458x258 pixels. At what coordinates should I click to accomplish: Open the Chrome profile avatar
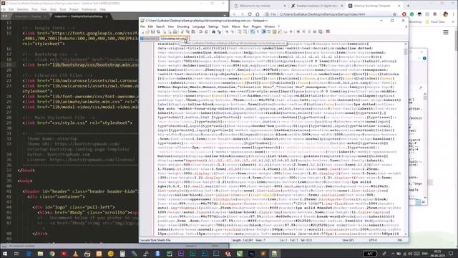[x=445, y=14]
